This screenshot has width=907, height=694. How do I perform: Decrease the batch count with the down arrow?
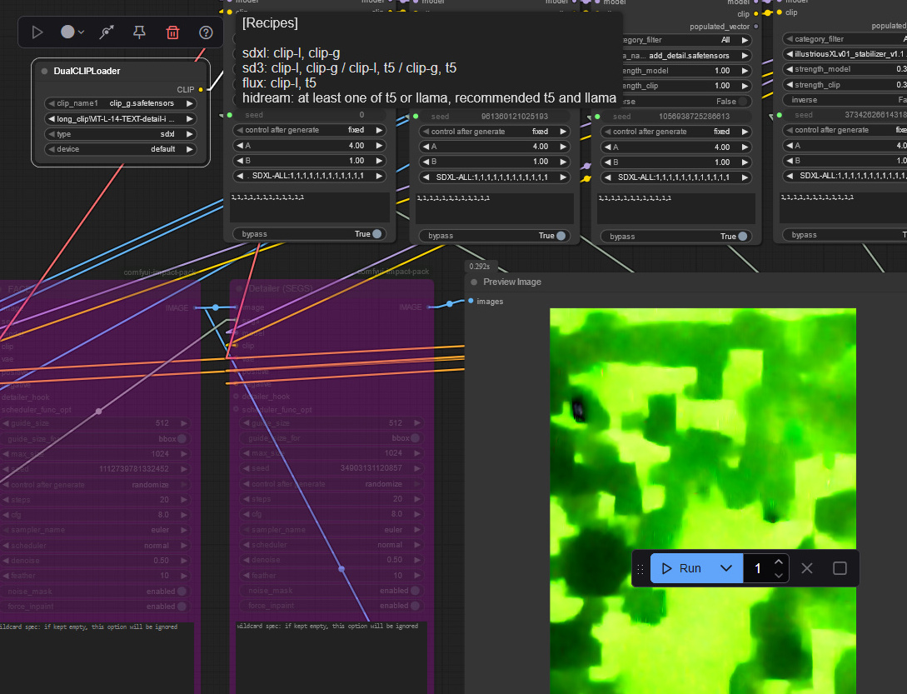point(779,576)
